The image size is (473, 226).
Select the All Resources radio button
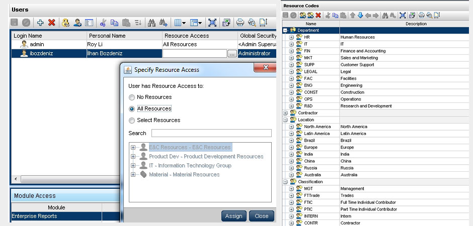point(132,108)
